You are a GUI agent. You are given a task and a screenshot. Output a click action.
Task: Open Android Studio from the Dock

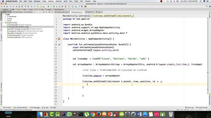coord(58,114)
